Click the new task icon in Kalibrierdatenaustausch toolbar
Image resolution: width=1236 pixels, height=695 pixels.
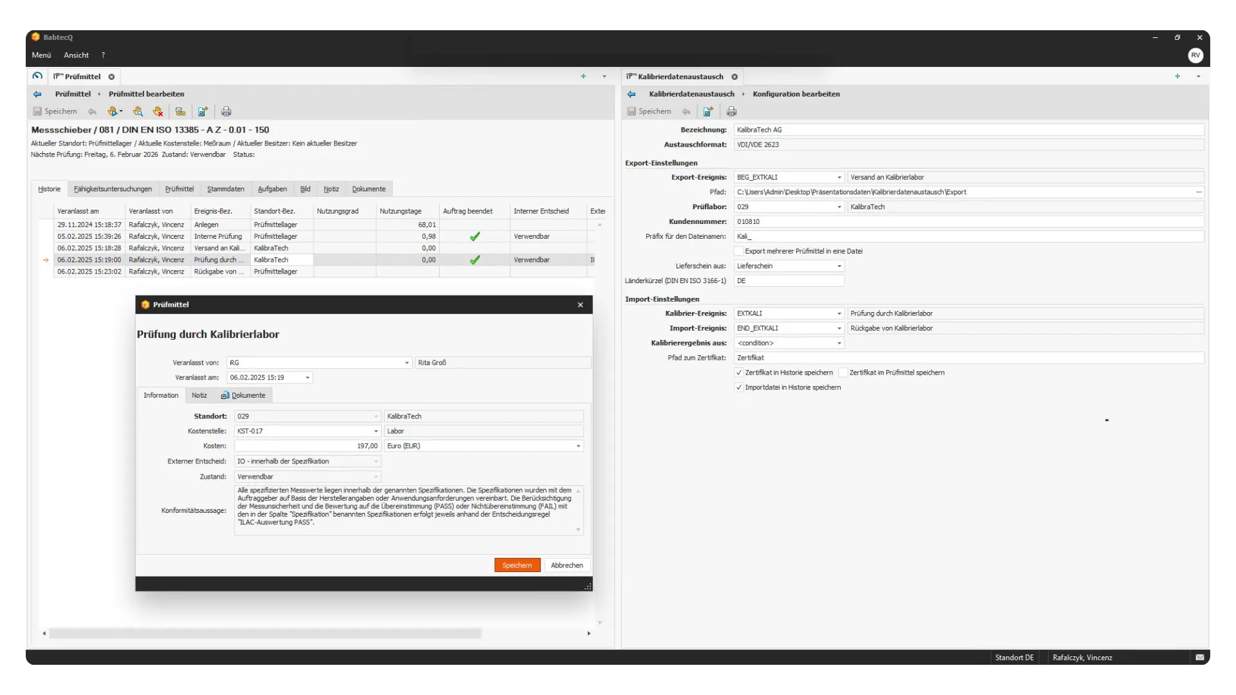tap(708, 111)
